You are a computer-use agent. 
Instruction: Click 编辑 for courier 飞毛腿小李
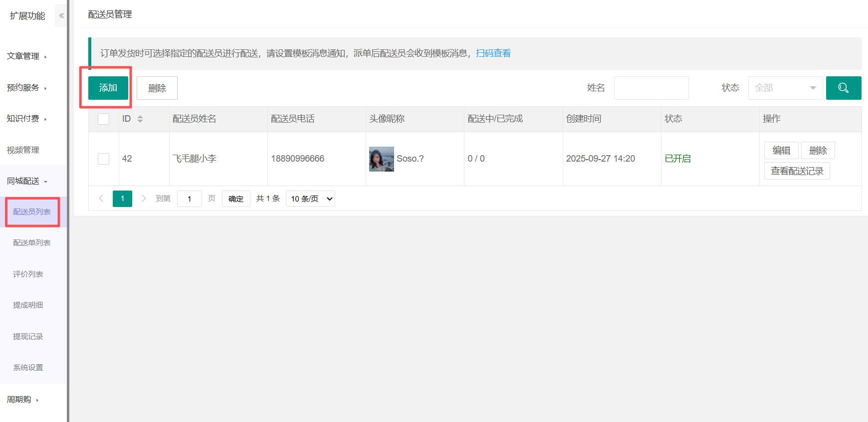(781, 150)
